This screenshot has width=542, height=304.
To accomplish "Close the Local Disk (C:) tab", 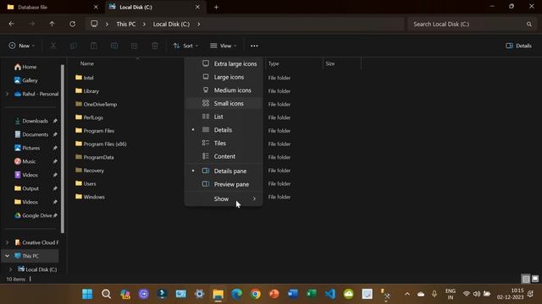I will pyautogui.click(x=197, y=7).
